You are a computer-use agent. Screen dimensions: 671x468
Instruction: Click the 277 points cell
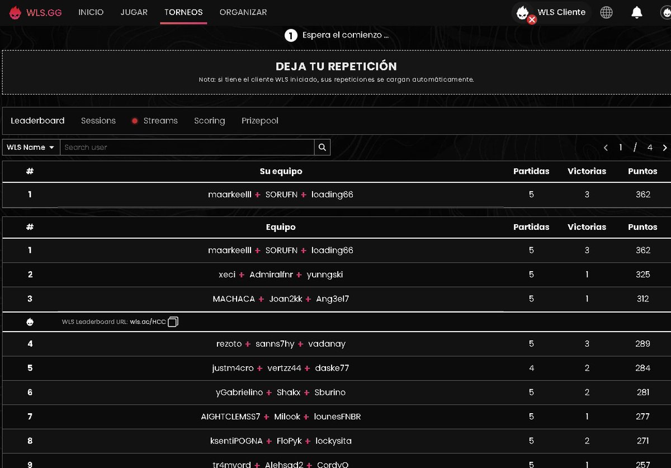(643, 417)
